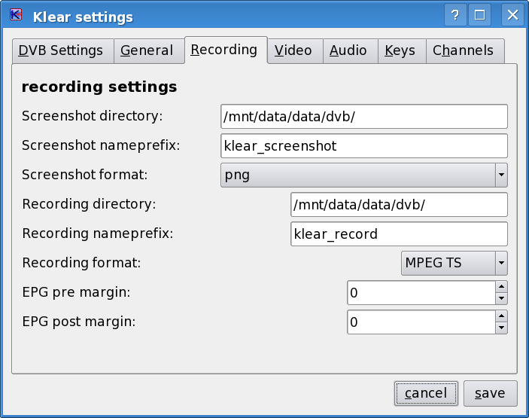Focus the Screenshot nameprefix field

[363, 145]
